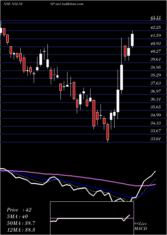Select the 33.01 price axis label
This screenshot has height=235, width=167.
coord(156,139)
